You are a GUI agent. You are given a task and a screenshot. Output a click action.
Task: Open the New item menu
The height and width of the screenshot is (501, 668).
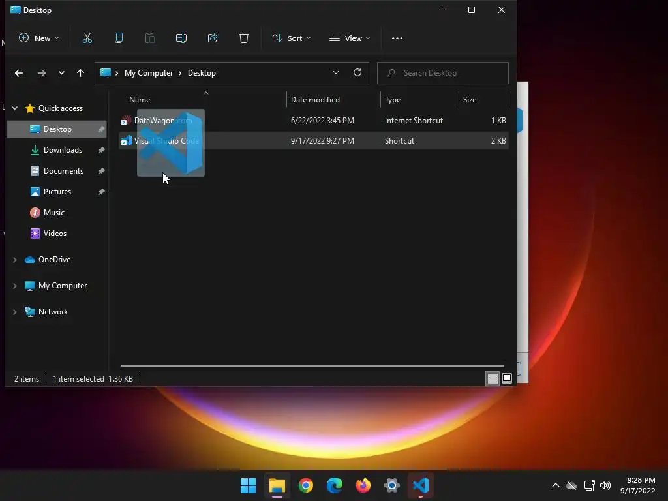tap(38, 38)
